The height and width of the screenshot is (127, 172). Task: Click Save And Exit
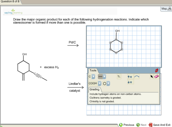click(x=160, y=125)
